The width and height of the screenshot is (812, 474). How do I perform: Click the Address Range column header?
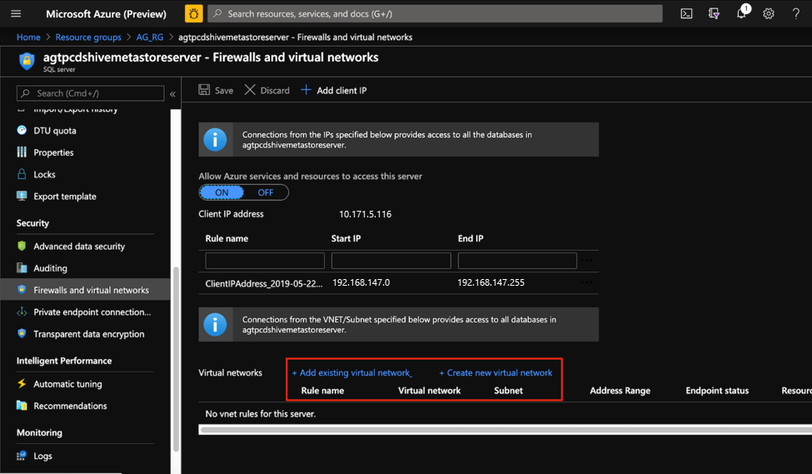pos(620,391)
